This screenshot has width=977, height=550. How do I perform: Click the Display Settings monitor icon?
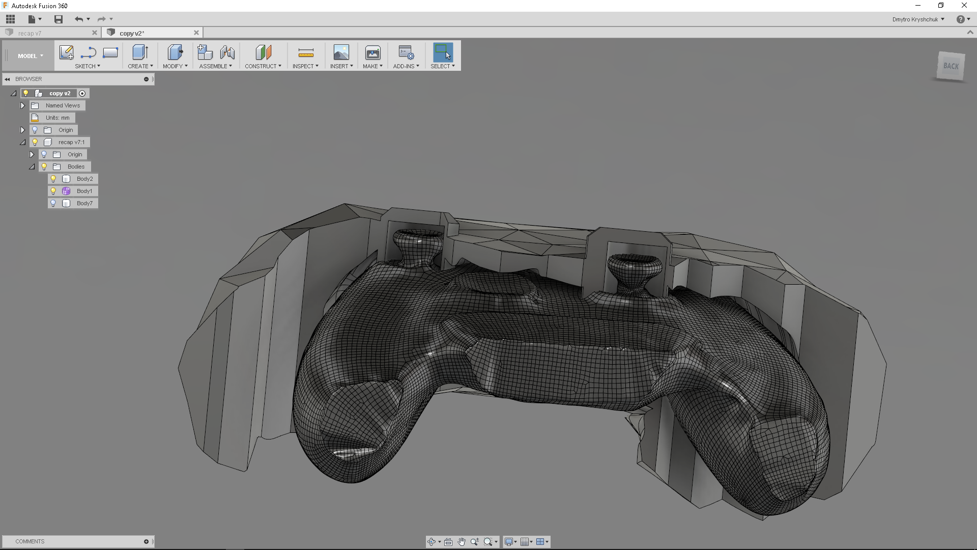(x=508, y=542)
